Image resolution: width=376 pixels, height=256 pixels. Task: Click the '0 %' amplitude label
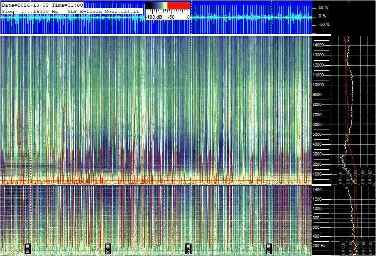click(322, 16)
